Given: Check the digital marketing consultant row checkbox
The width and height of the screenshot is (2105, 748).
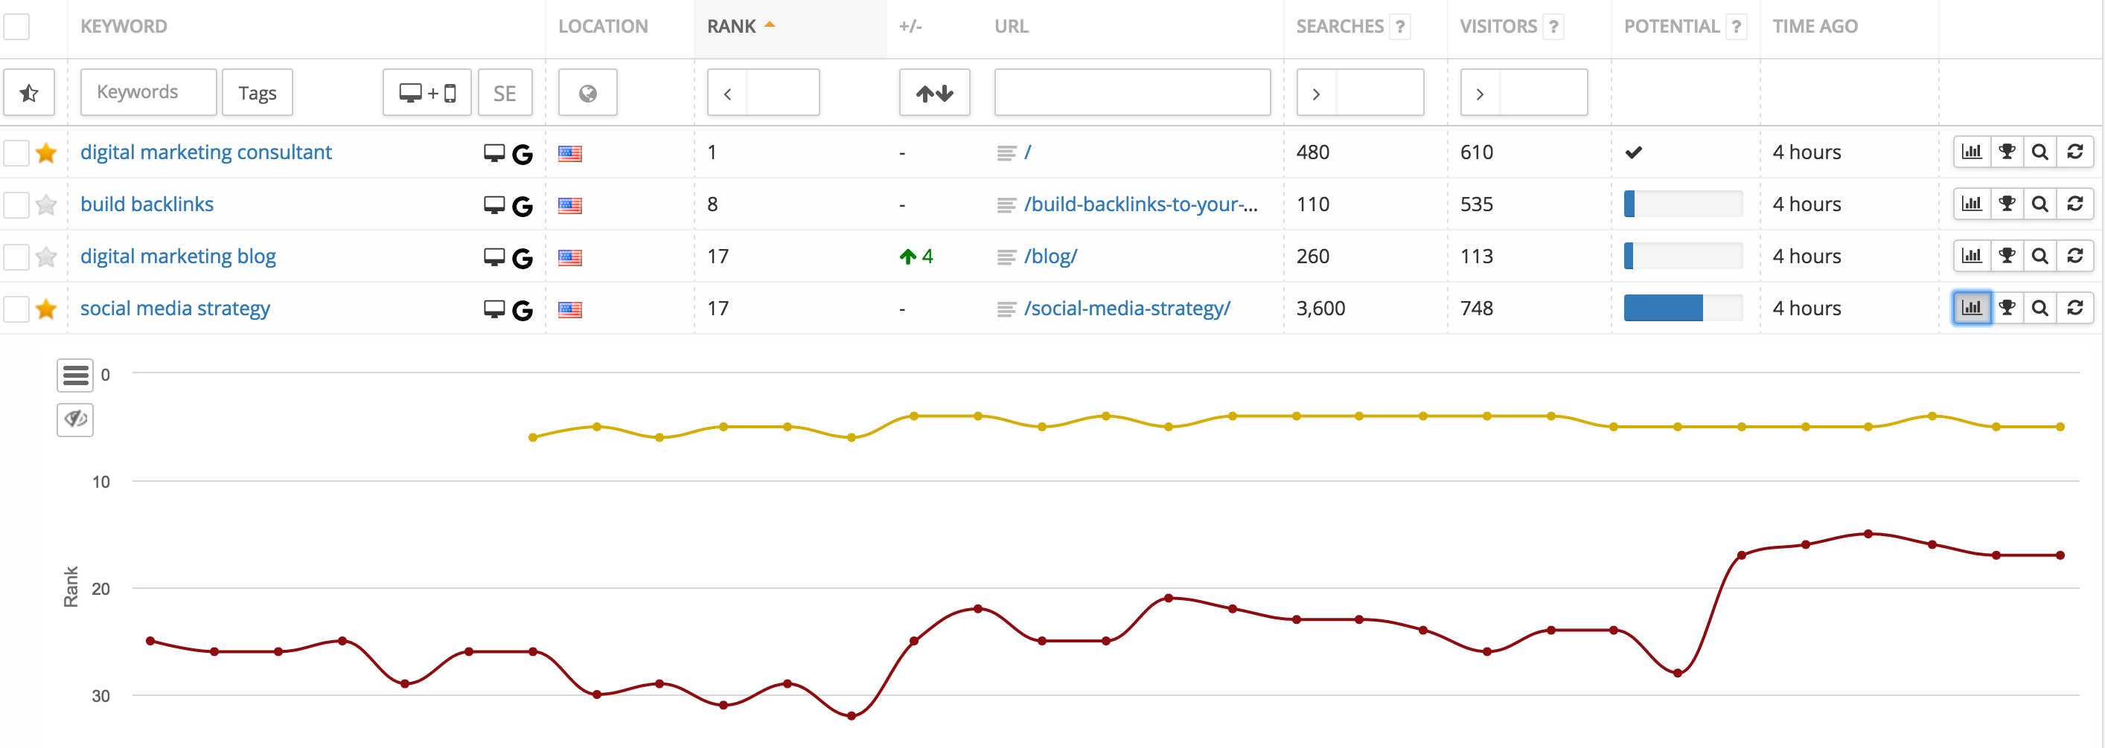Looking at the screenshot, I should (x=16, y=152).
